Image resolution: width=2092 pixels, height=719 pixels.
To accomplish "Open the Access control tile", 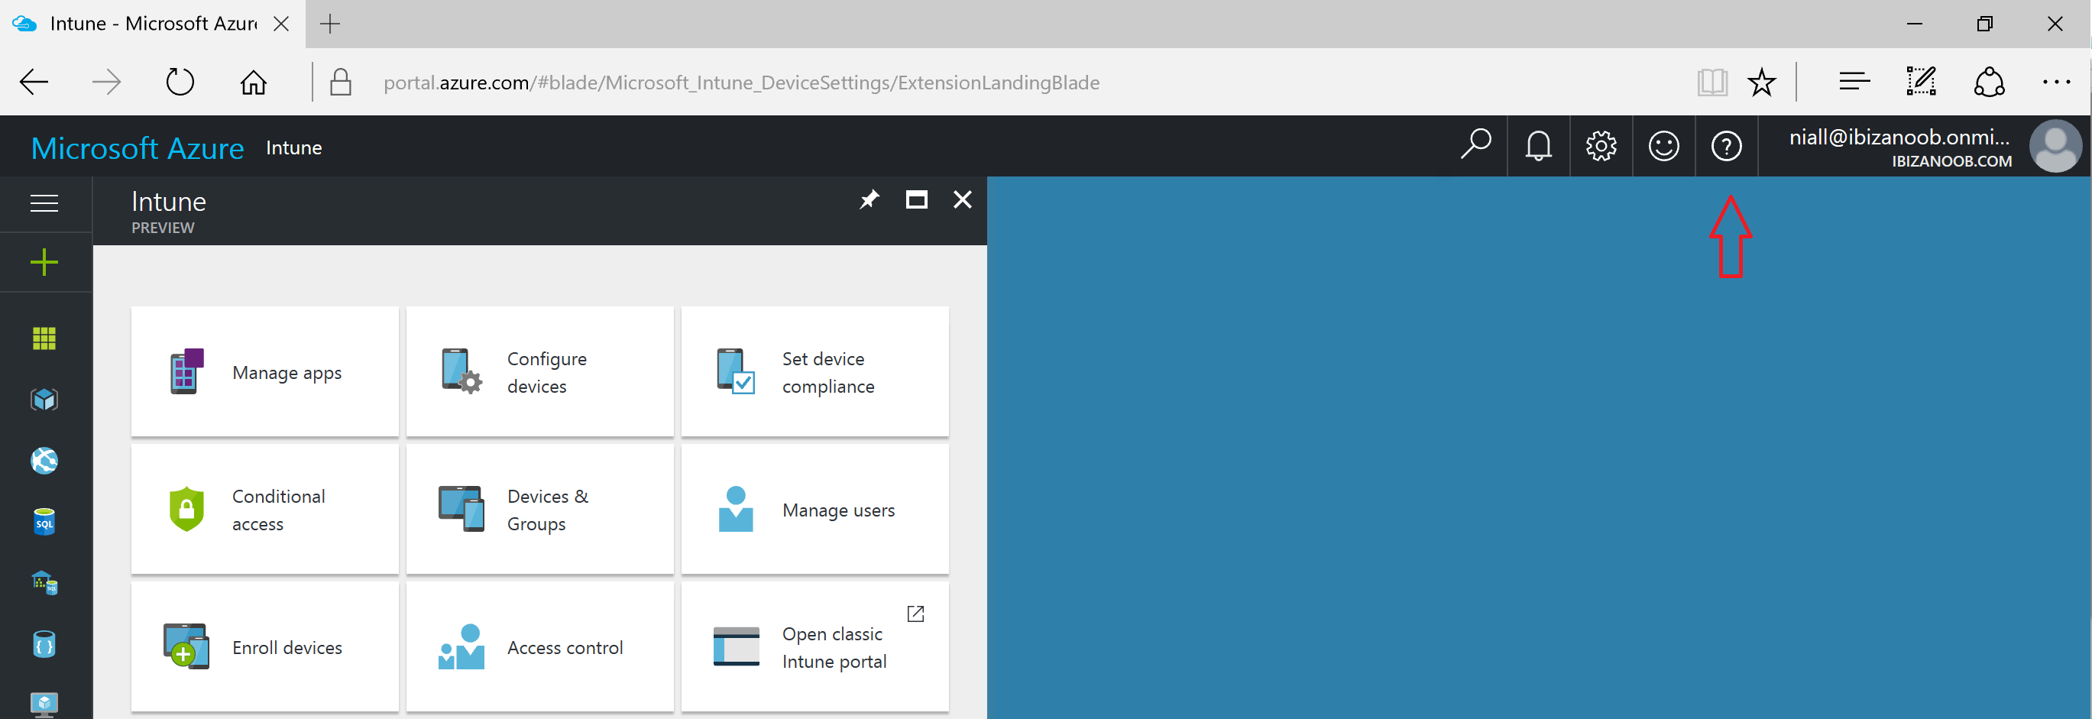I will point(540,646).
